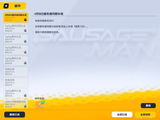Click the line mentioning 糖果×120 compensation

[x=61, y=27]
